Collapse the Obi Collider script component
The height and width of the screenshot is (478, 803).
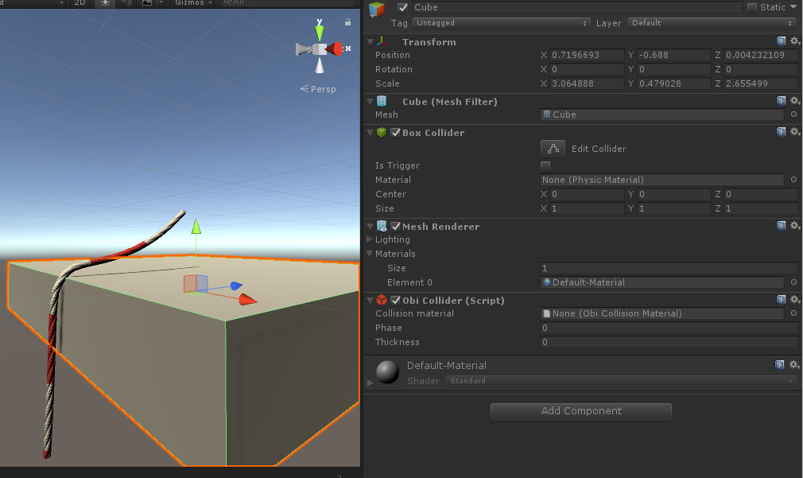[370, 301]
